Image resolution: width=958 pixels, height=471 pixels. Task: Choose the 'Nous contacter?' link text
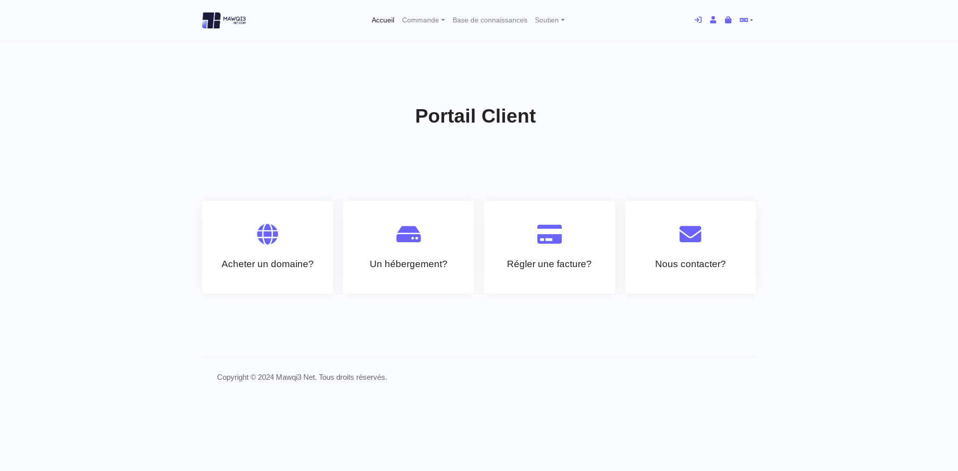[x=690, y=264]
